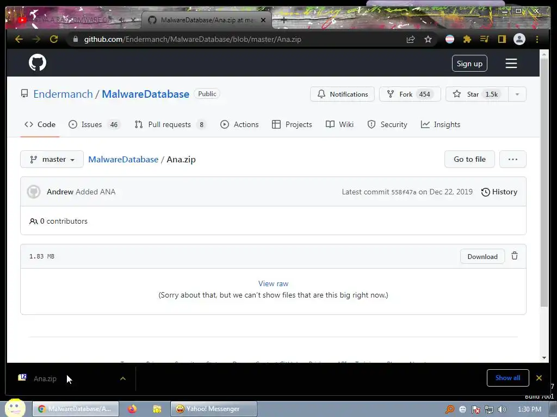Open Yahoo! Messenger taskbar button
The height and width of the screenshot is (417, 557).
(x=213, y=409)
